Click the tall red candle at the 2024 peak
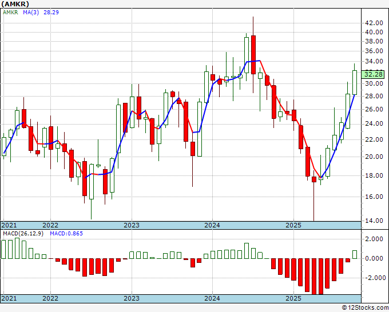This screenshot has width=389, height=312. point(253,55)
